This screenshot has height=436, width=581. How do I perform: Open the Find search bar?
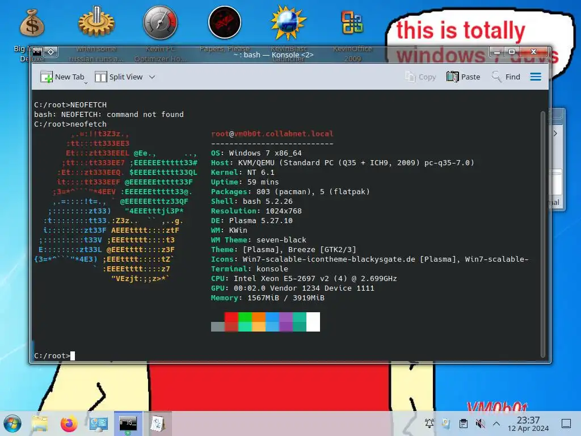(506, 77)
